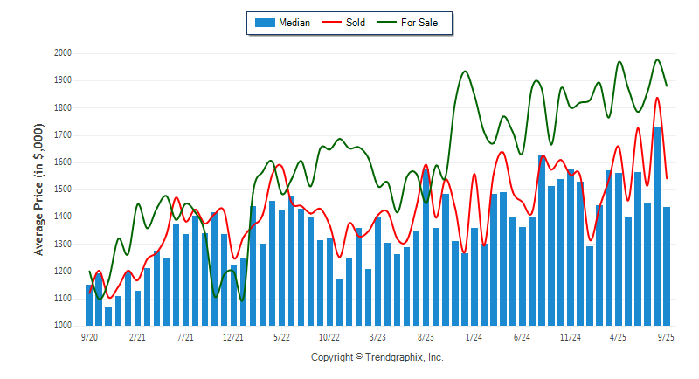Click the green For Sale line icon in legend
The height and width of the screenshot is (379, 699).
[x=386, y=23]
